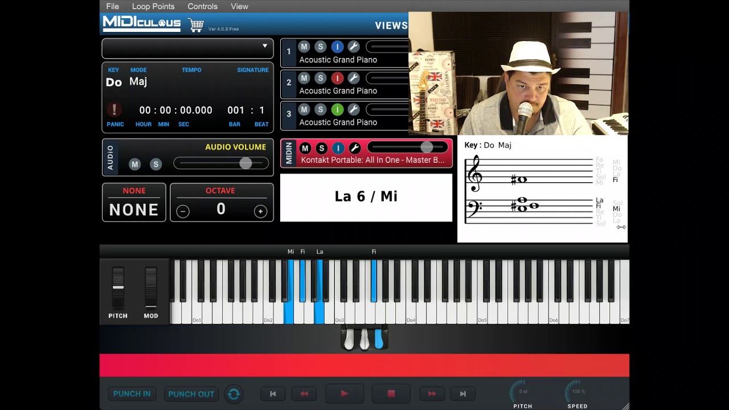Click the Punch In button
This screenshot has height=410, width=729.
click(x=132, y=393)
